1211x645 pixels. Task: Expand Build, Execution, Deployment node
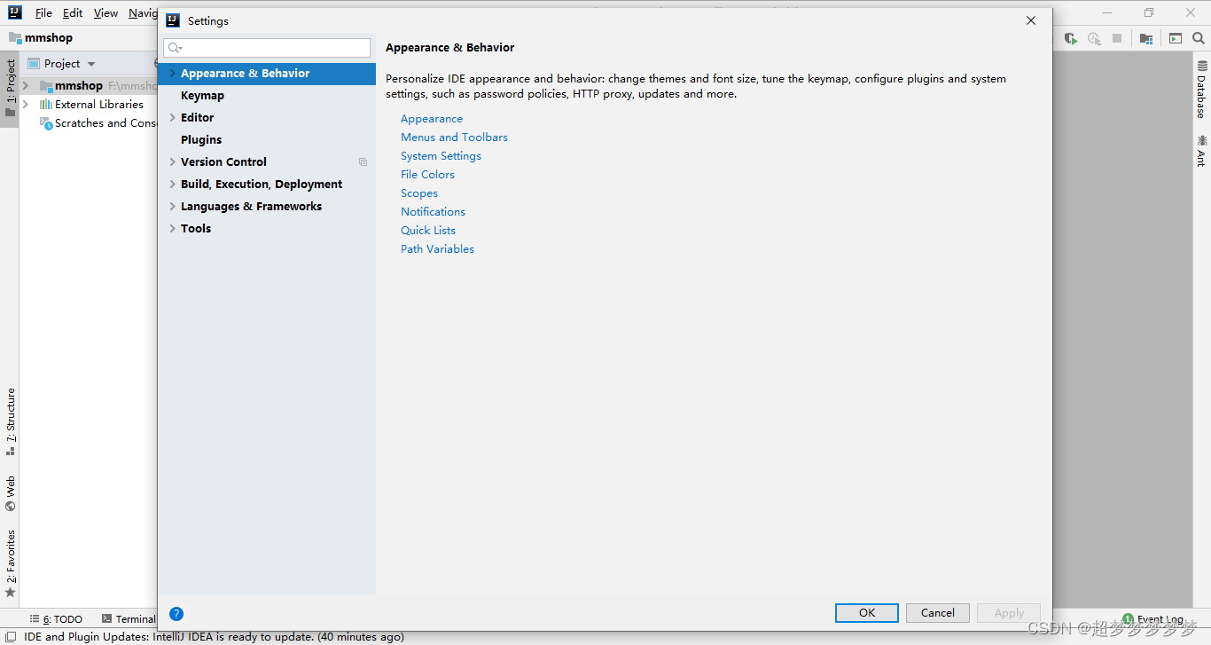[172, 184]
